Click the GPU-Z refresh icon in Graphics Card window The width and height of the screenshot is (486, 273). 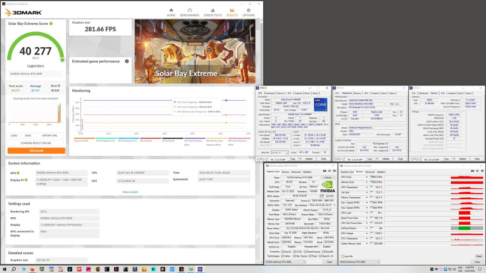coord(329,171)
